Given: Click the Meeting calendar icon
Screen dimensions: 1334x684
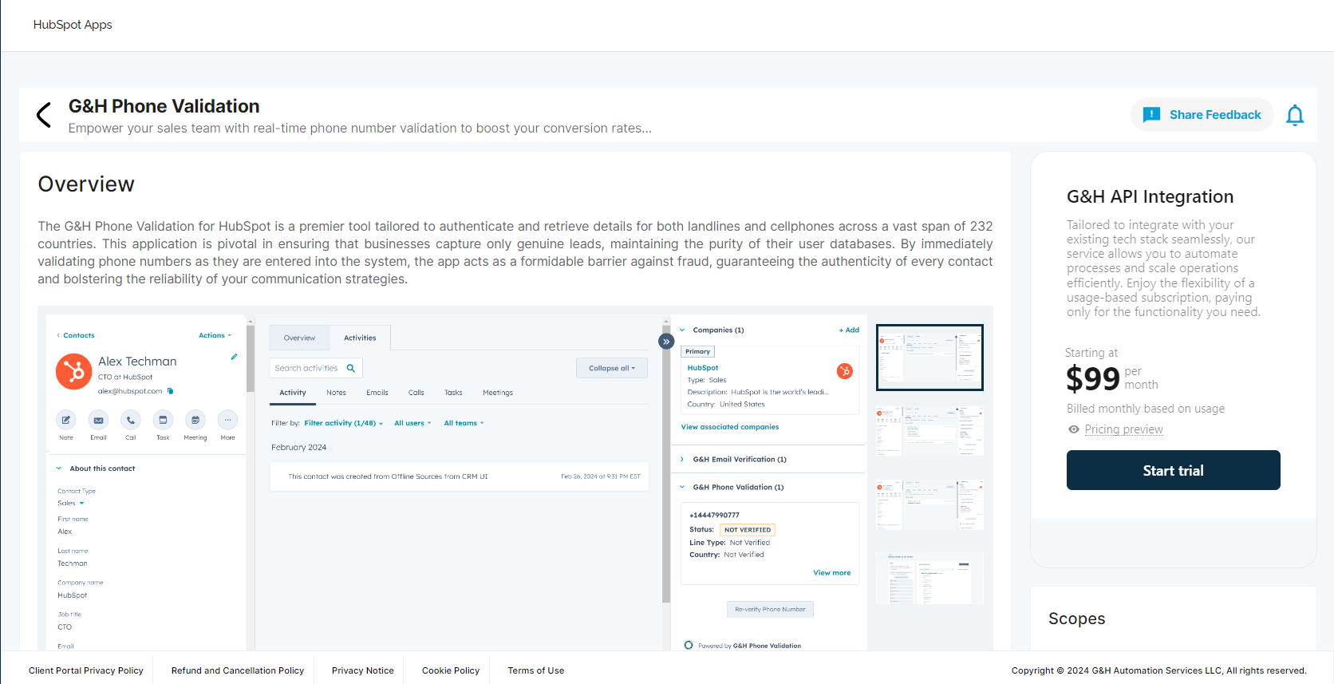Looking at the screenshot, I should click(x=195, y=420).
